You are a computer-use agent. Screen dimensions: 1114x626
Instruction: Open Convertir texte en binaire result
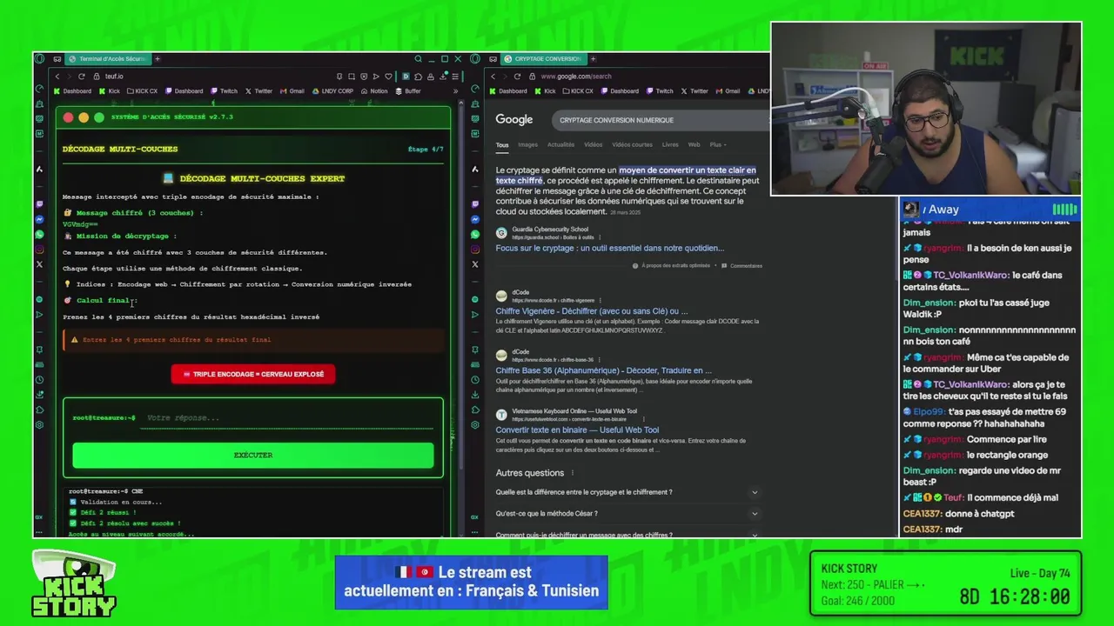577,430
